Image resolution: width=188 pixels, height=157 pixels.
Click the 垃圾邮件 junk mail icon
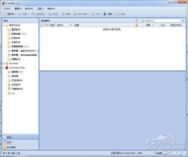click(x=9, y=85)
